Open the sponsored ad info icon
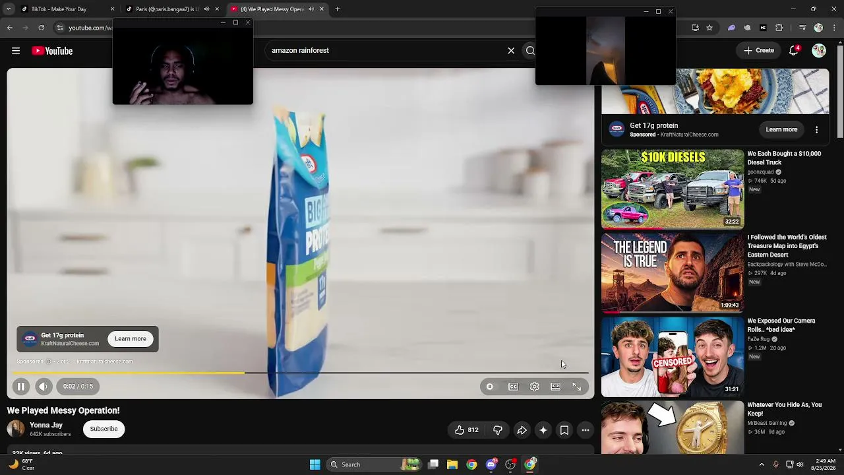The height and width of the screenshot is (475, 844). point(49,362)
